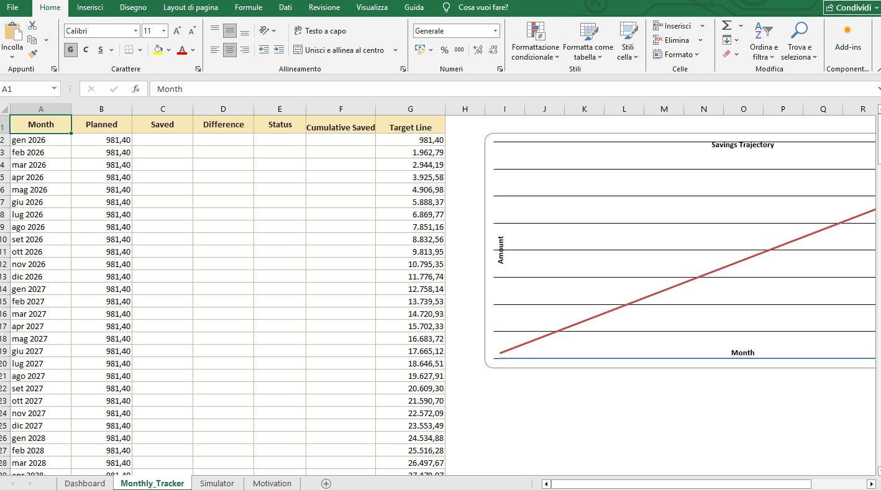
Task: Click the AutoSum sigma icon
Action: (x=726, y=25)
